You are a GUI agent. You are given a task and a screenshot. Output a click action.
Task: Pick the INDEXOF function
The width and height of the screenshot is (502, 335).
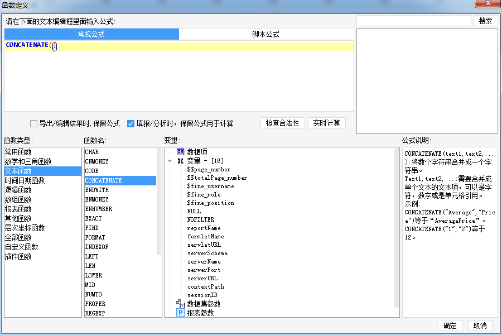point(120,247)
